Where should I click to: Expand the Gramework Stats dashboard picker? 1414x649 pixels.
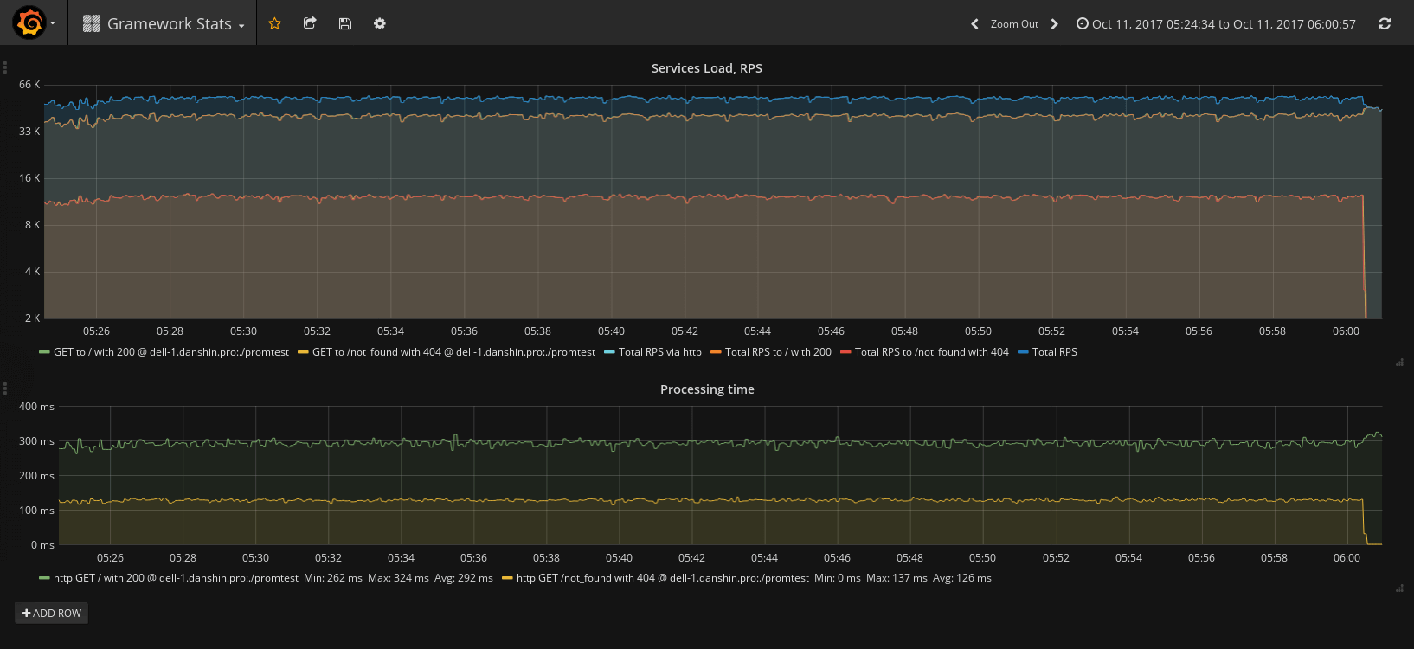(164, 24)
